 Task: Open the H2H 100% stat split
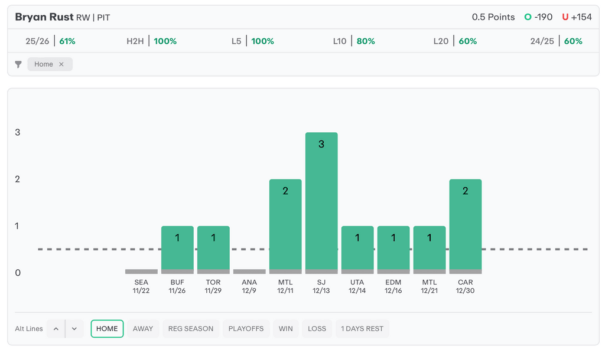[152, 41]
